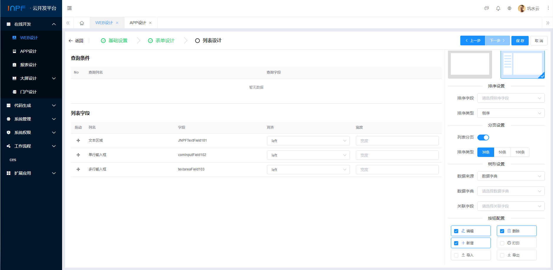The width and height of the screenshot is (553, 270).
Task: Open the vertical more-options menu
Action: [548, 8]
